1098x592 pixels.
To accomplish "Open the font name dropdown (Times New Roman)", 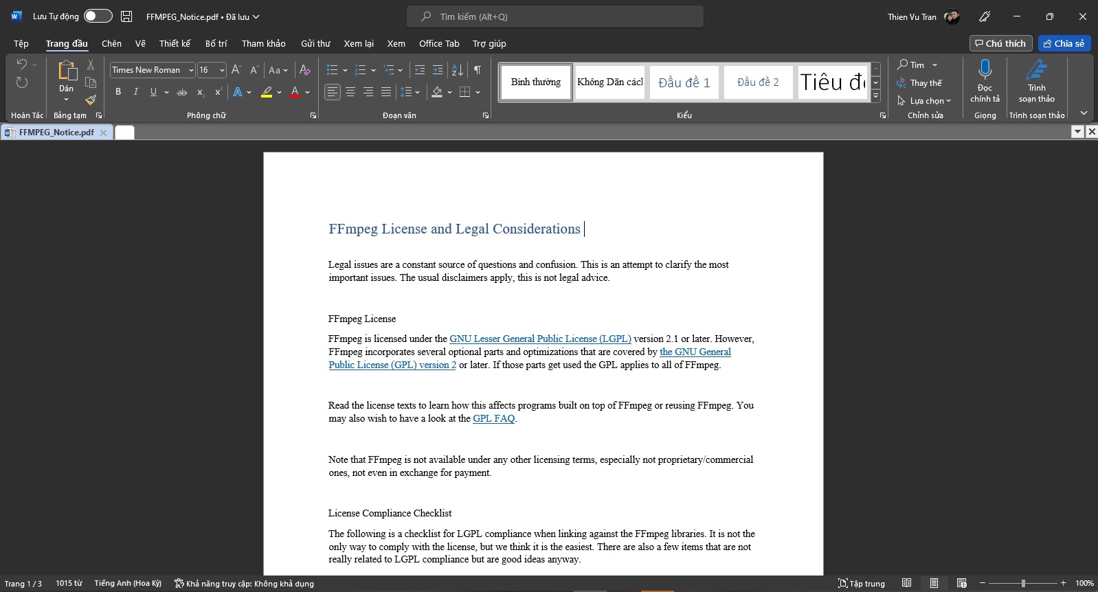I will [191, 70].
